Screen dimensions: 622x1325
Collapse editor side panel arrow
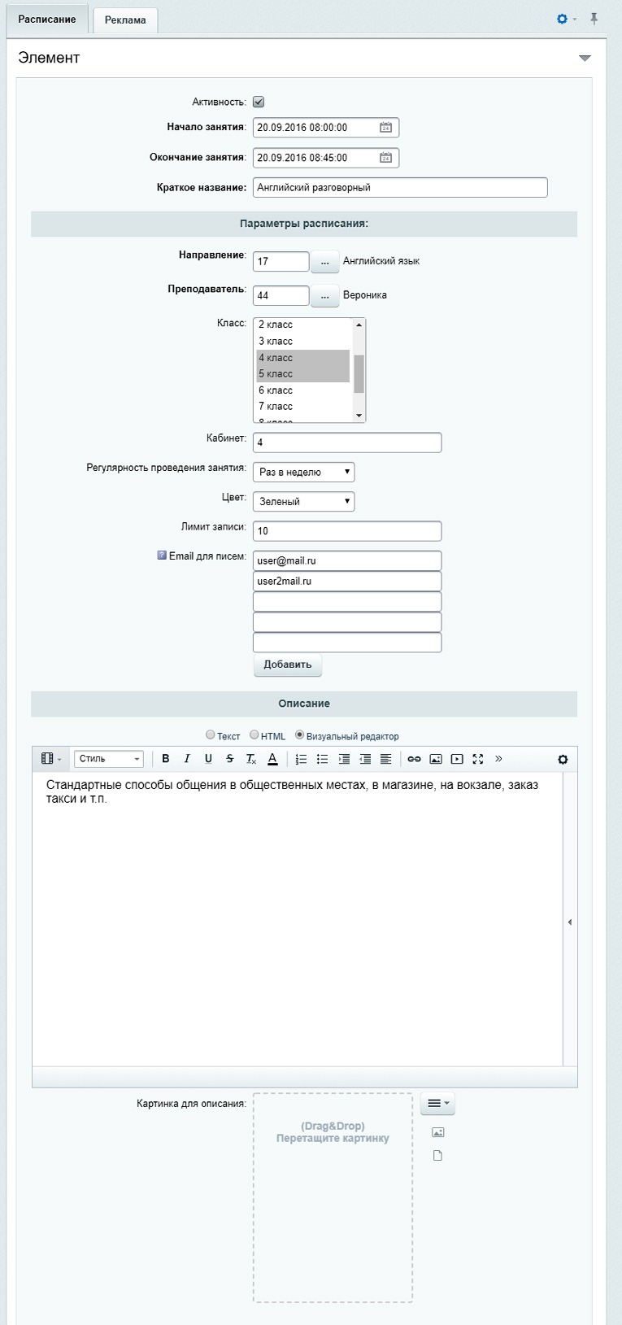tap(570, 922)
